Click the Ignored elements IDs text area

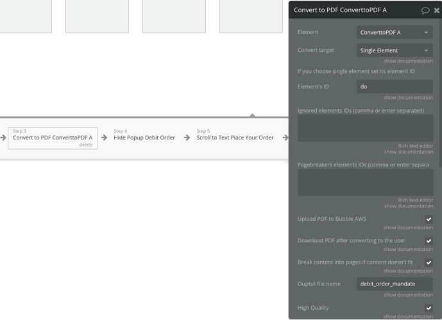(365, 128)
